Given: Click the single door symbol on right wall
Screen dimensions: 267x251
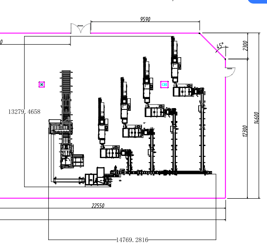Looking at the screenshot, I should click(230, 72).
